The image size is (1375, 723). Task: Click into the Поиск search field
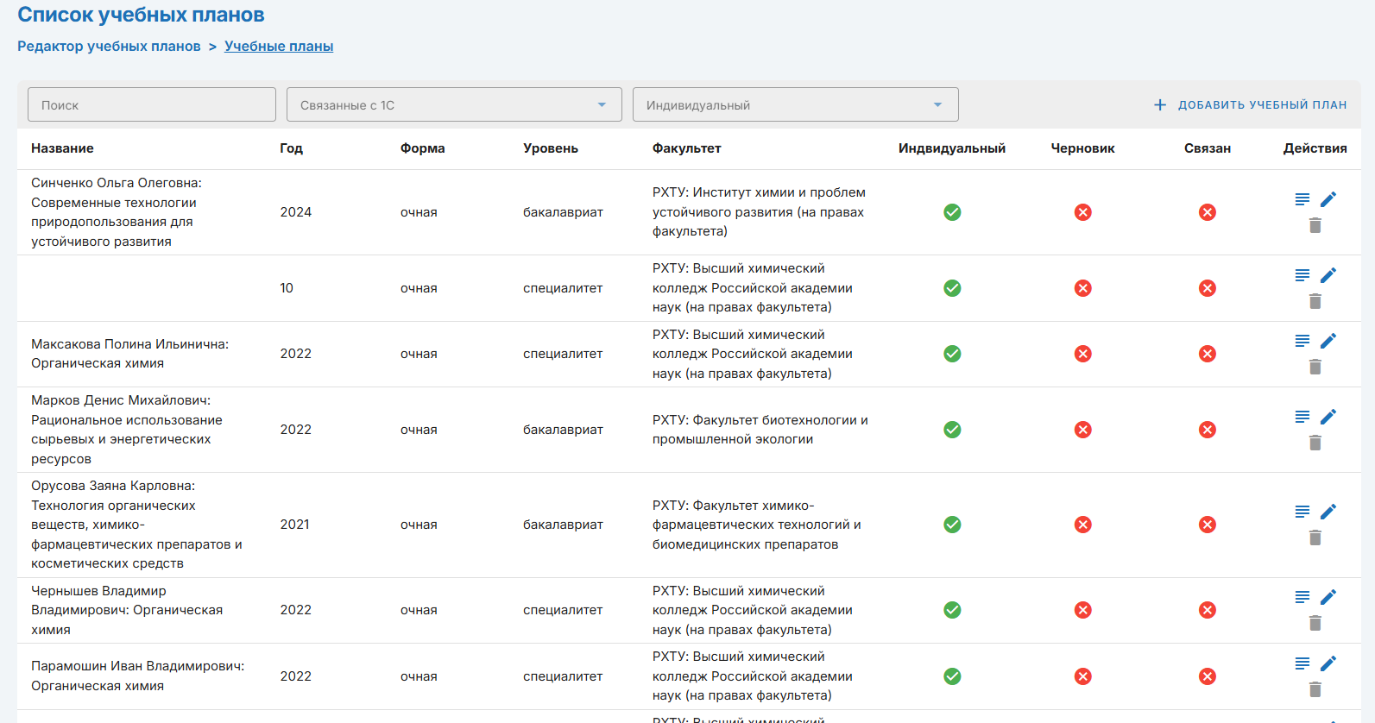coord(152,104)
